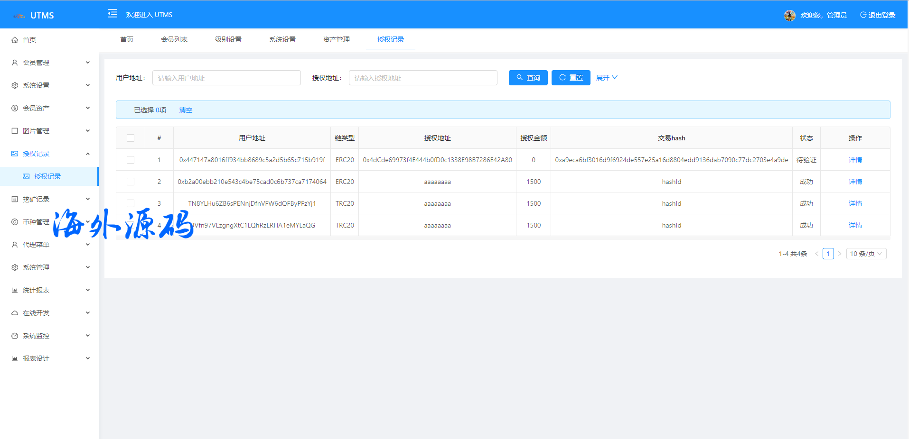The height and width of the screenshot is (439, 909).
Task: Expand the 挖矿记录 sidebar menu
Action: (49, 199)
